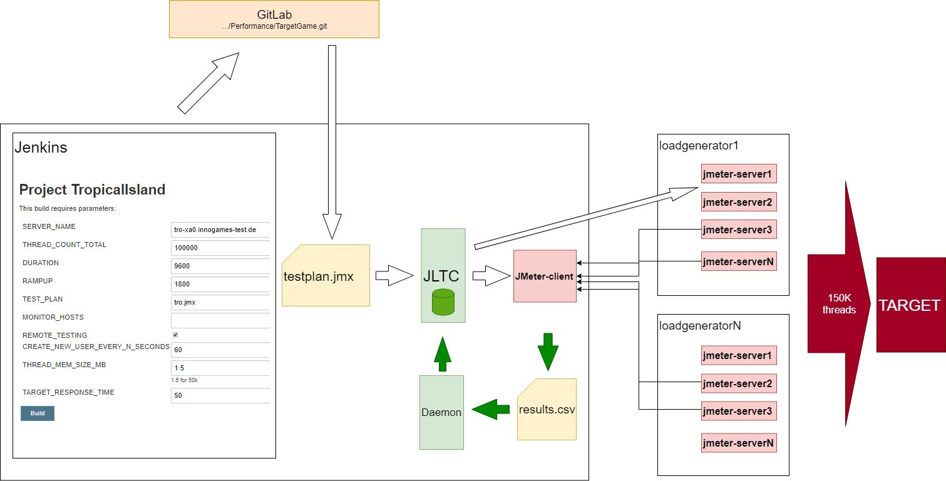
Task: Click the DURATION parameter label
Action: (x=41, y=263)
